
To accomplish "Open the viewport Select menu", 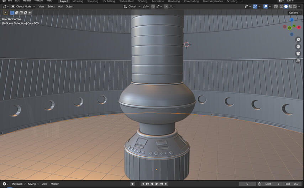I will 51,7.
